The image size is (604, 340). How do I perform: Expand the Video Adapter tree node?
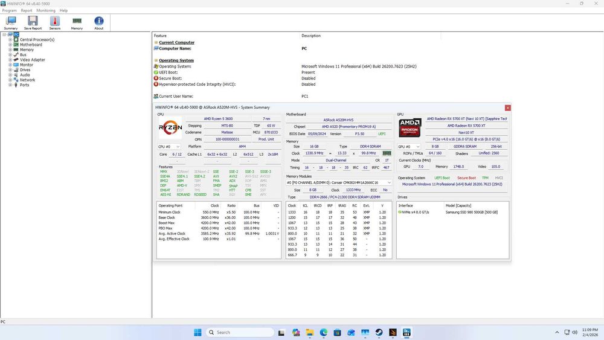click(x=10, y=60)
